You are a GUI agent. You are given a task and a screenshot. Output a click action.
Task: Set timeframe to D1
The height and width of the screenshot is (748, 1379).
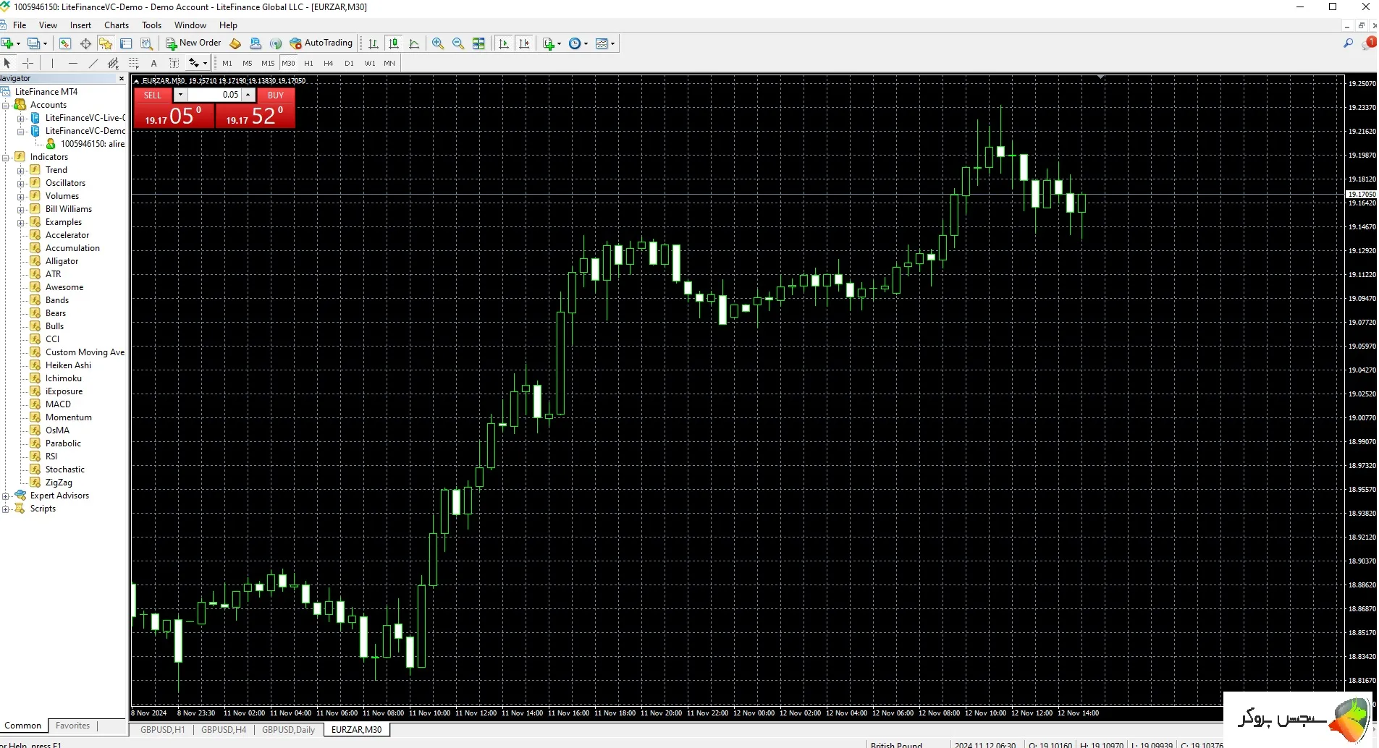pos(349,63)
